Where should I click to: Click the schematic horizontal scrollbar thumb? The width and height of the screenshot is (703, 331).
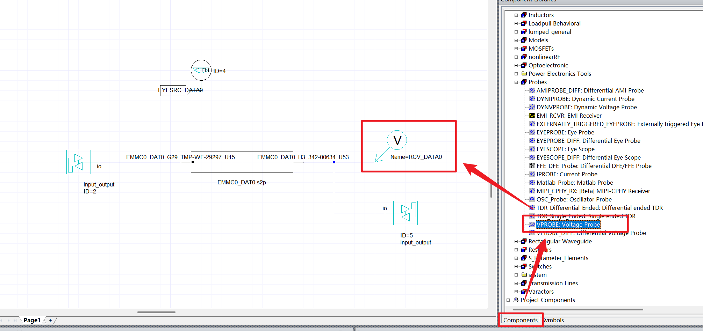(156, 312)
